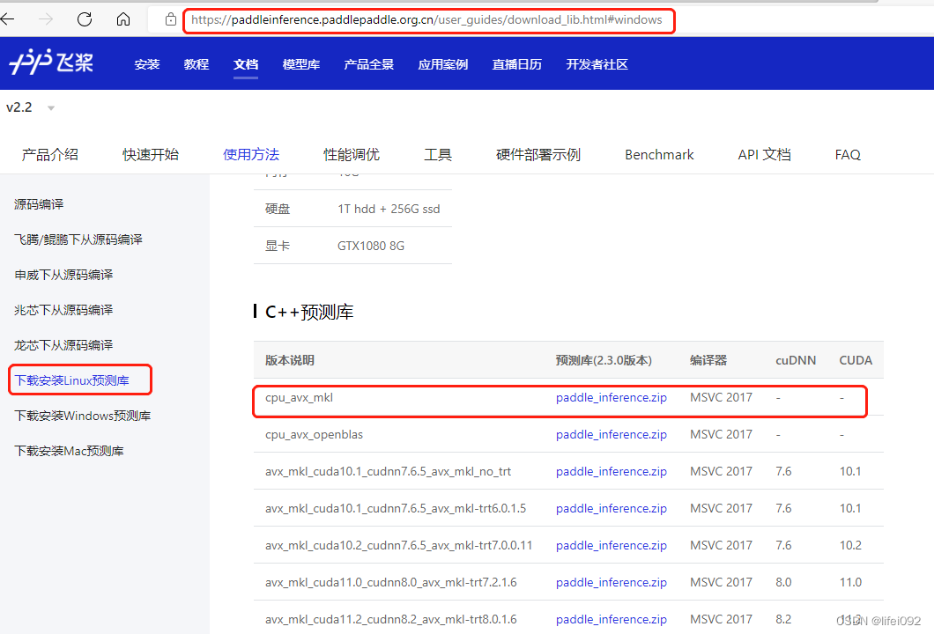Screen dimensions: 934x634
Task: Download paddle_inference.zip for cpu_avx_openblas
Action: click(x=612, y=435)
